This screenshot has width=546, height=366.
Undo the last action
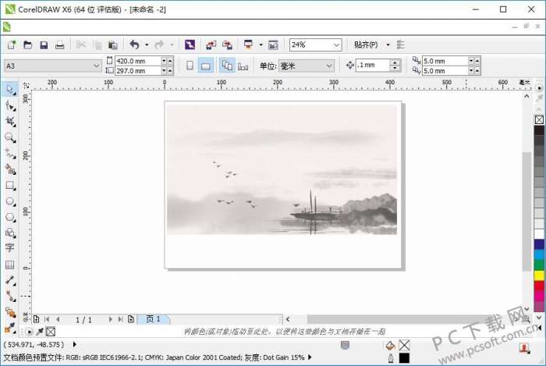coord(134,44)
